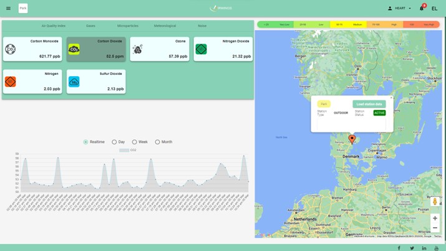Zoom in the map with plus button

click(435, 218)
